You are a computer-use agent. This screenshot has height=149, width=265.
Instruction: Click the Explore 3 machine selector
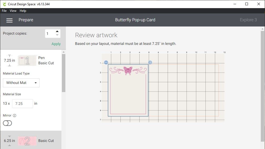coord(248,20)
